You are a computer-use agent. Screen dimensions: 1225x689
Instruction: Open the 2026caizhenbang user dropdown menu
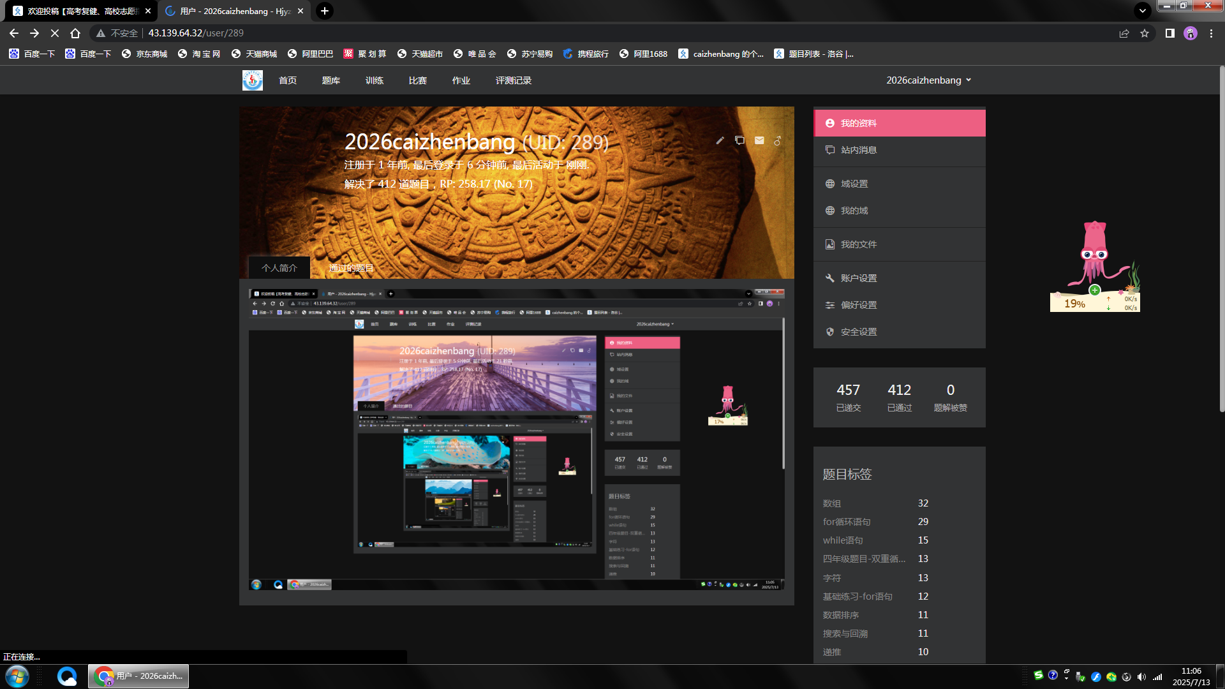click(929, 80)
